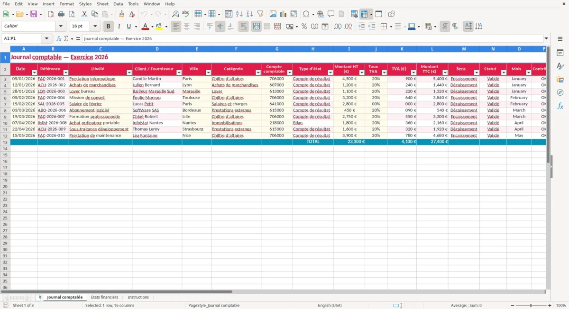Click the Split Window icon
Viewport: 569px width, 309px height.
pos(379,14)
